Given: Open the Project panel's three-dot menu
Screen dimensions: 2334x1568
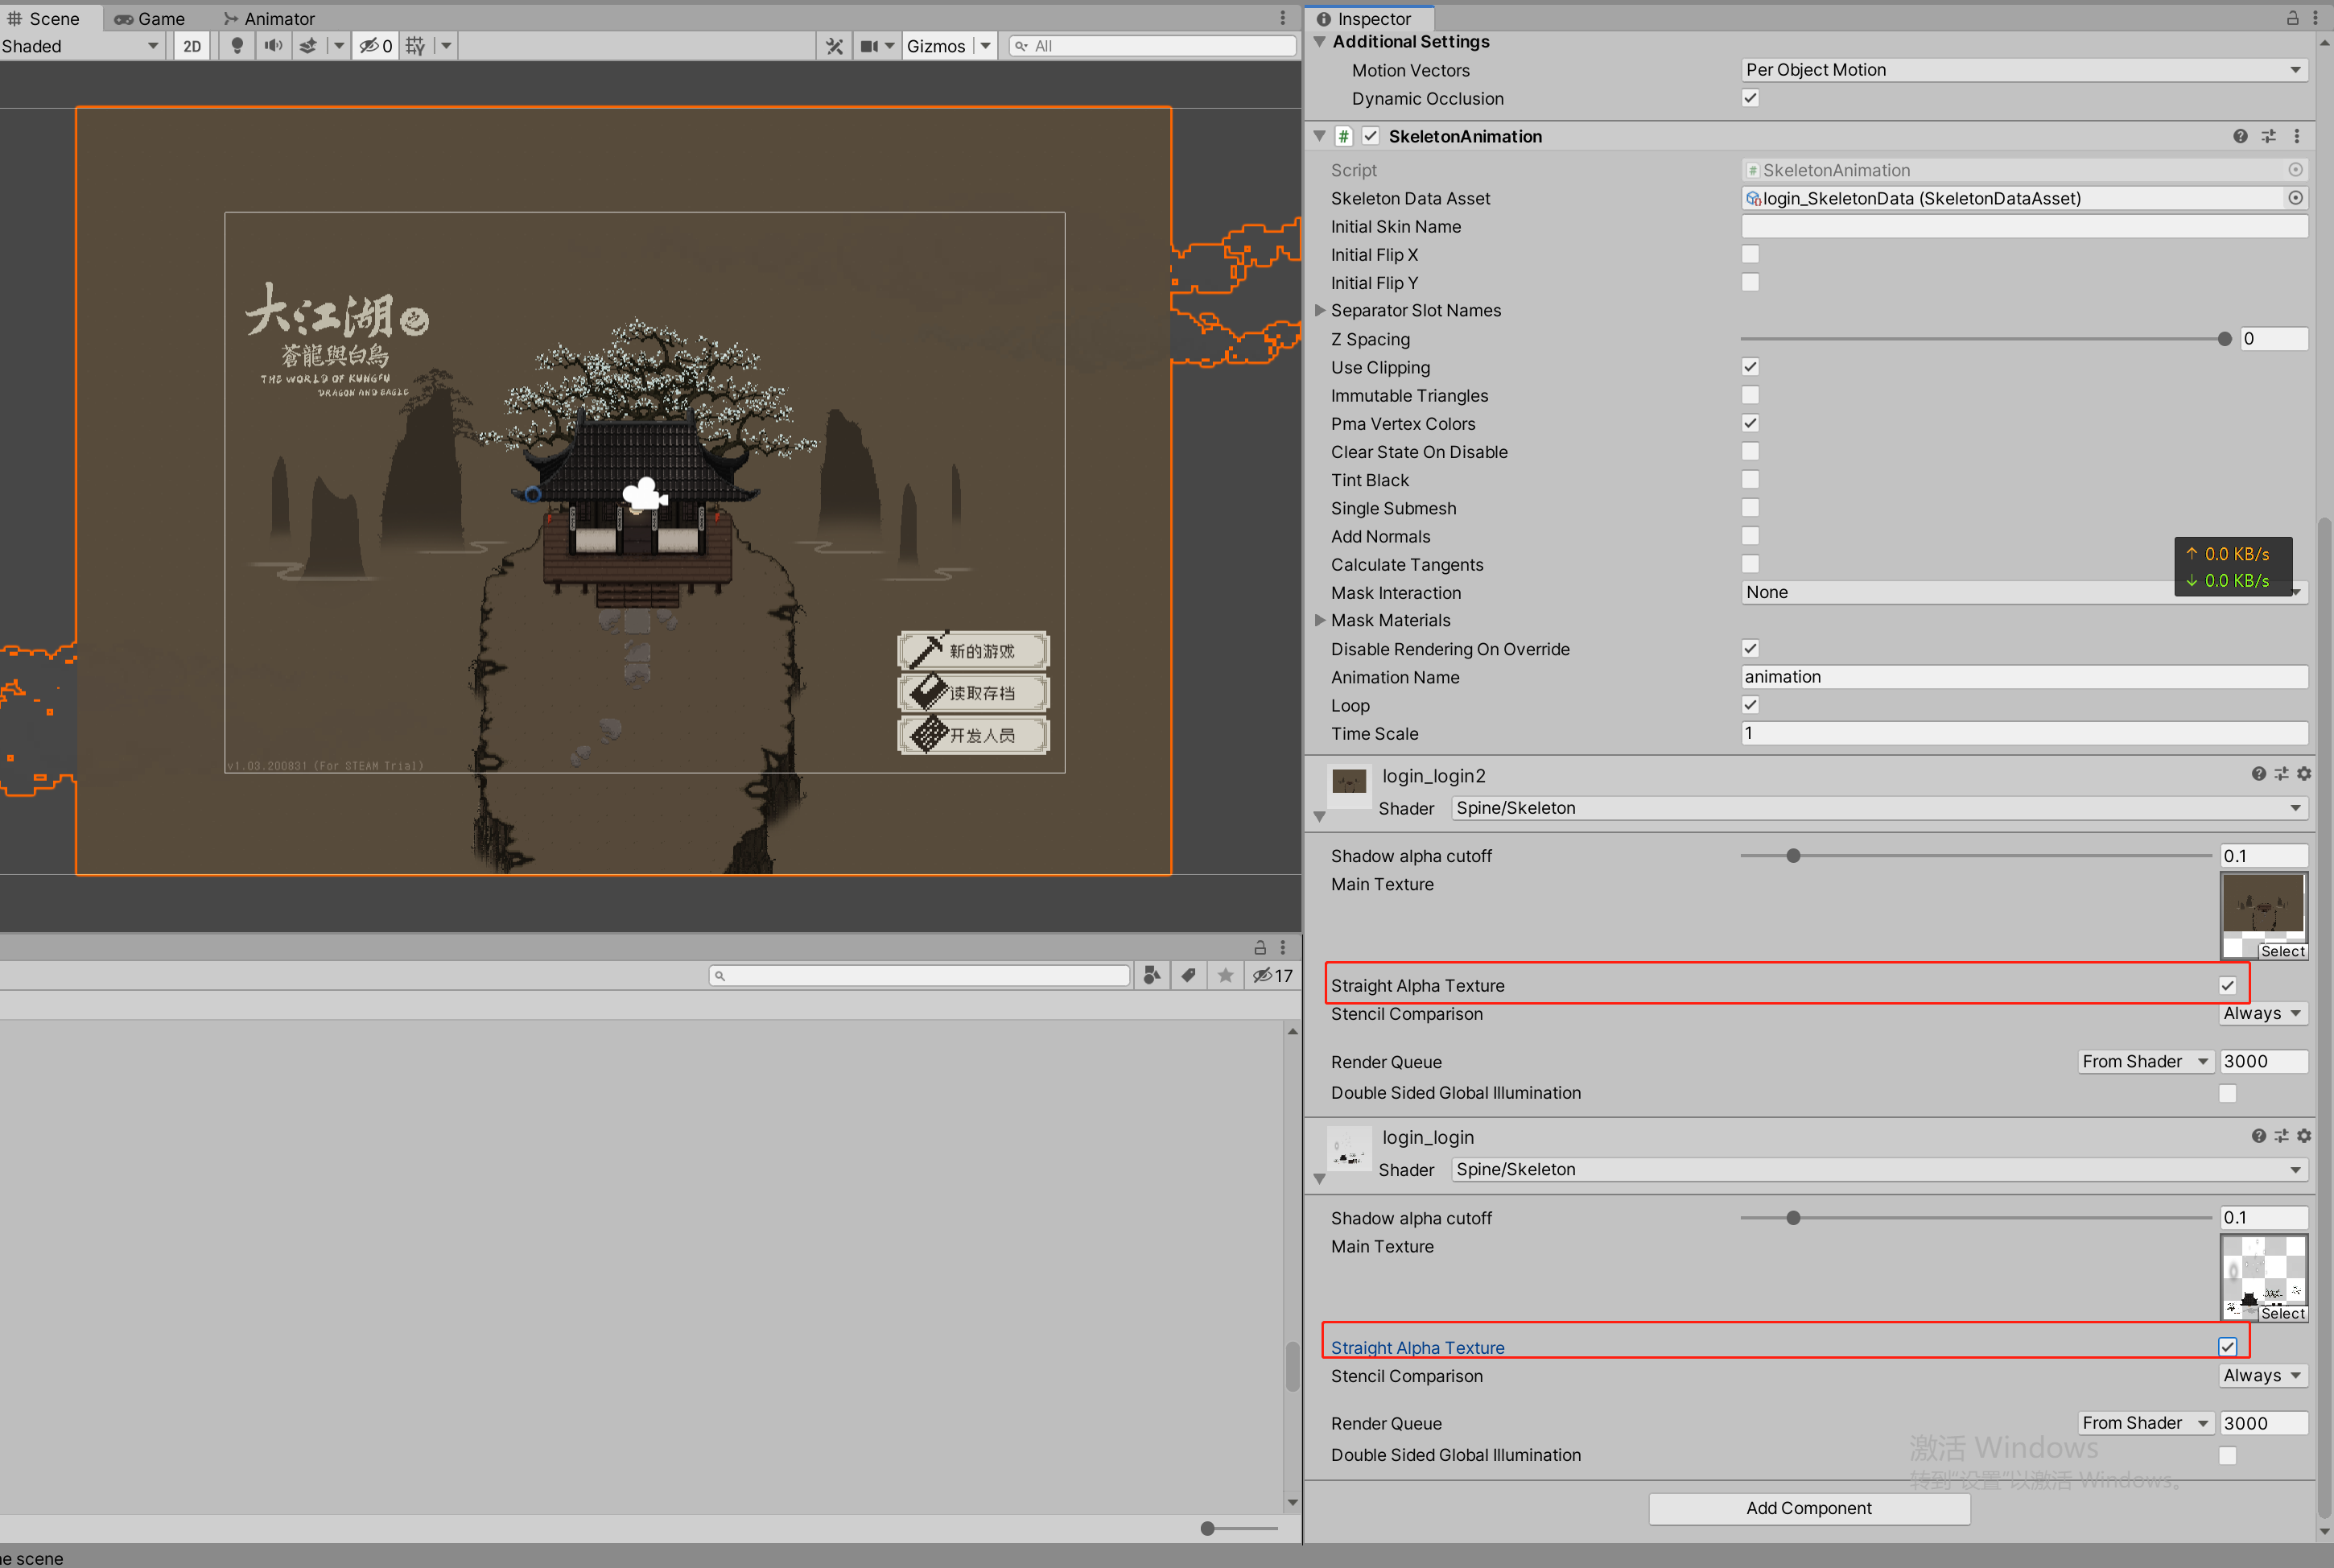Looking at the screenshot, I should click(1282, 947).
